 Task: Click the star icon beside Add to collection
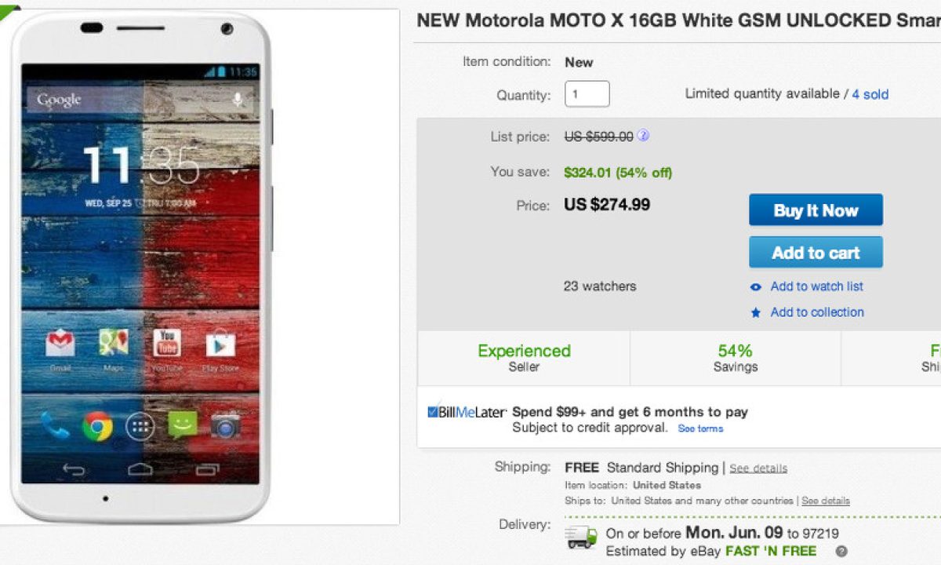[756, 312]
